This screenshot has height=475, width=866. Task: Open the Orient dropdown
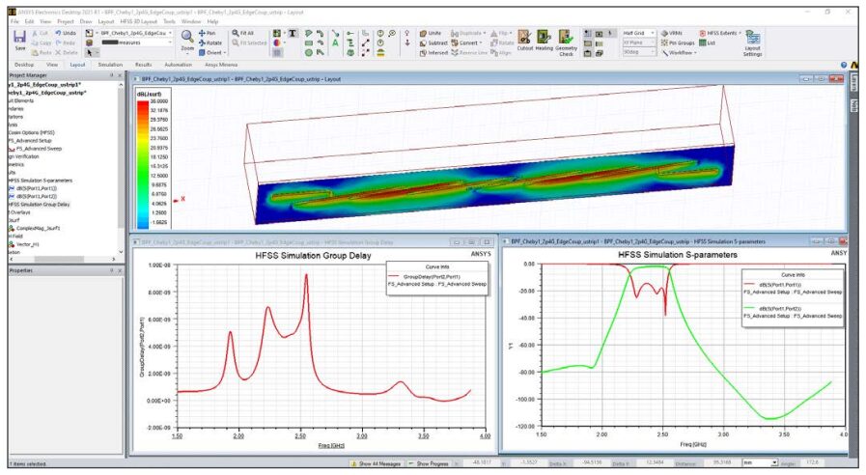[x=214, y=52]
